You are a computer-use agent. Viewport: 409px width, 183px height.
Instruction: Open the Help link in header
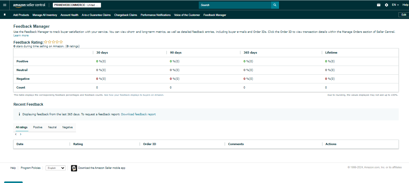coord(405,5)
